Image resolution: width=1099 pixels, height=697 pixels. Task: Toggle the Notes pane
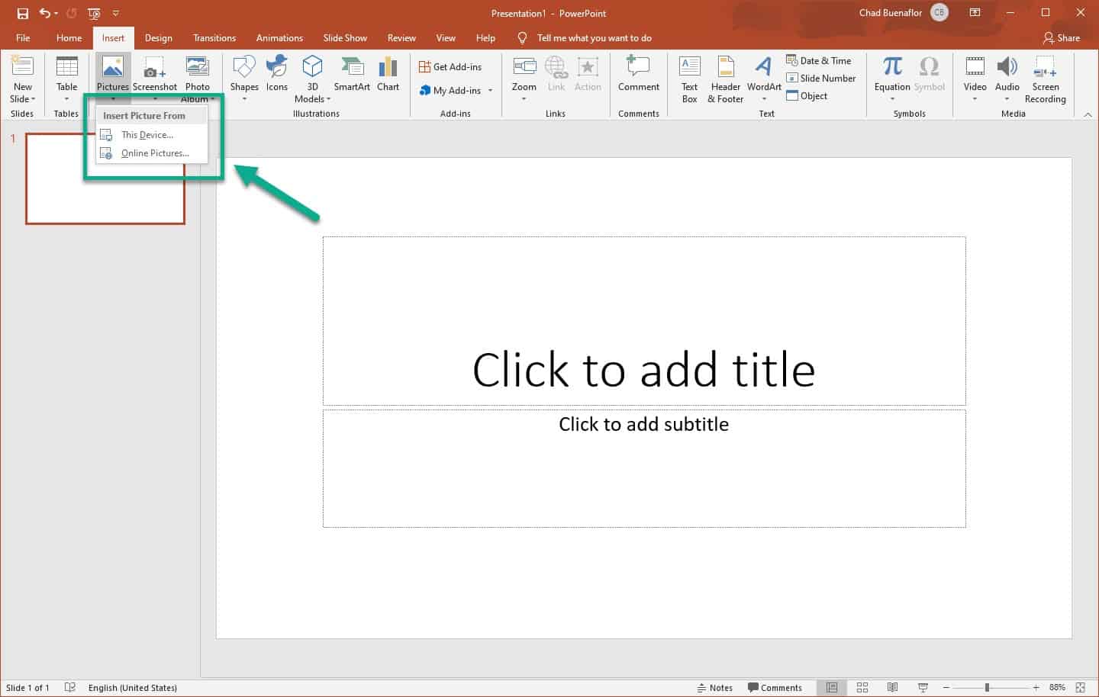pyautogui.click(x=721, y=687)
